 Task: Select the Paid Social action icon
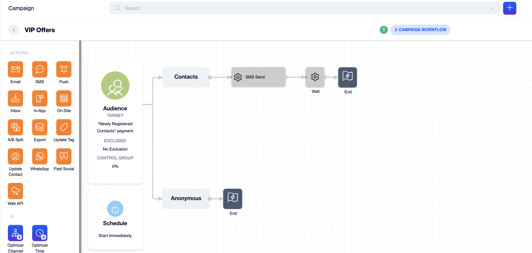point(64,156)
